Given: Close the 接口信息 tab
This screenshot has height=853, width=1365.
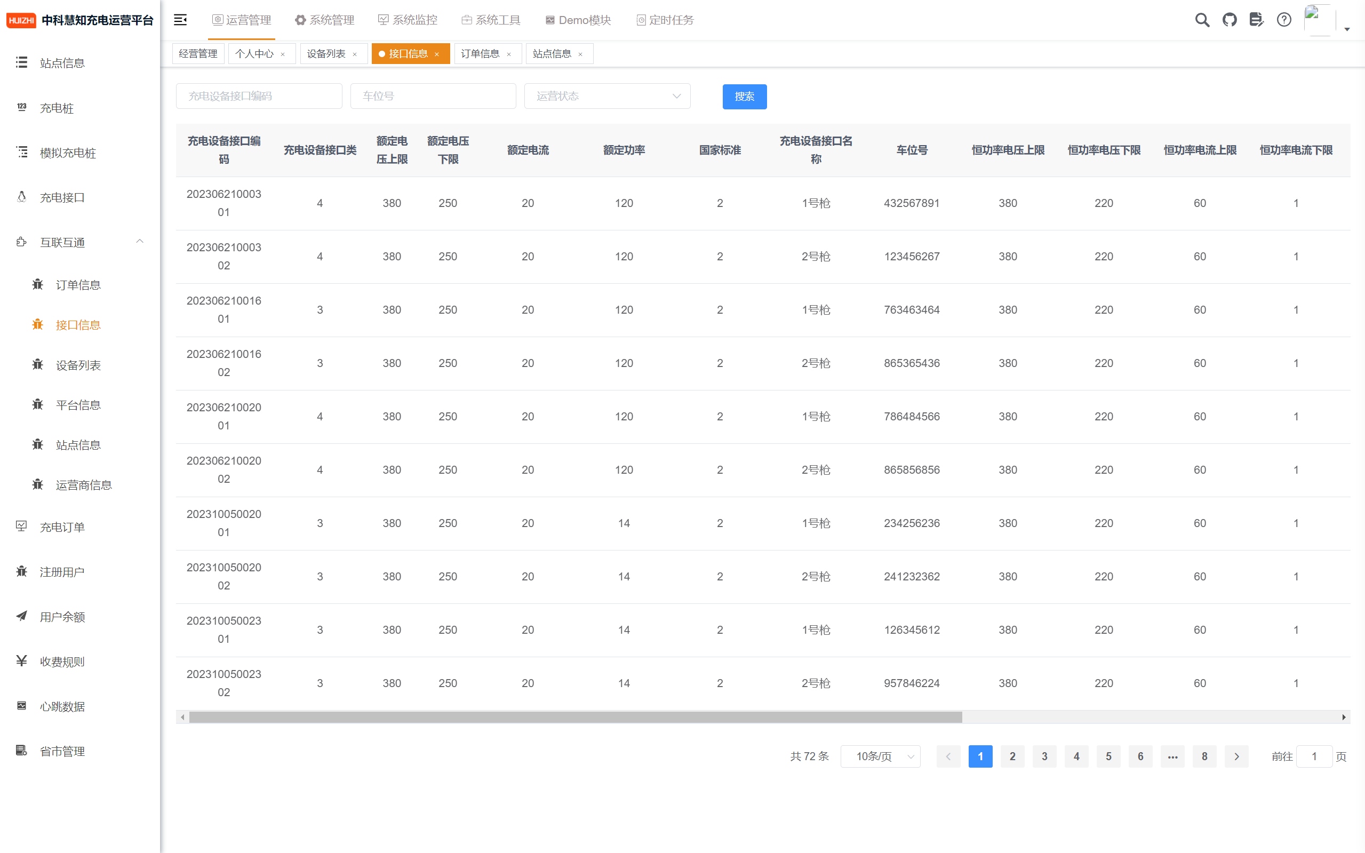Looking at the screenshot, I should tap(436, 54).
